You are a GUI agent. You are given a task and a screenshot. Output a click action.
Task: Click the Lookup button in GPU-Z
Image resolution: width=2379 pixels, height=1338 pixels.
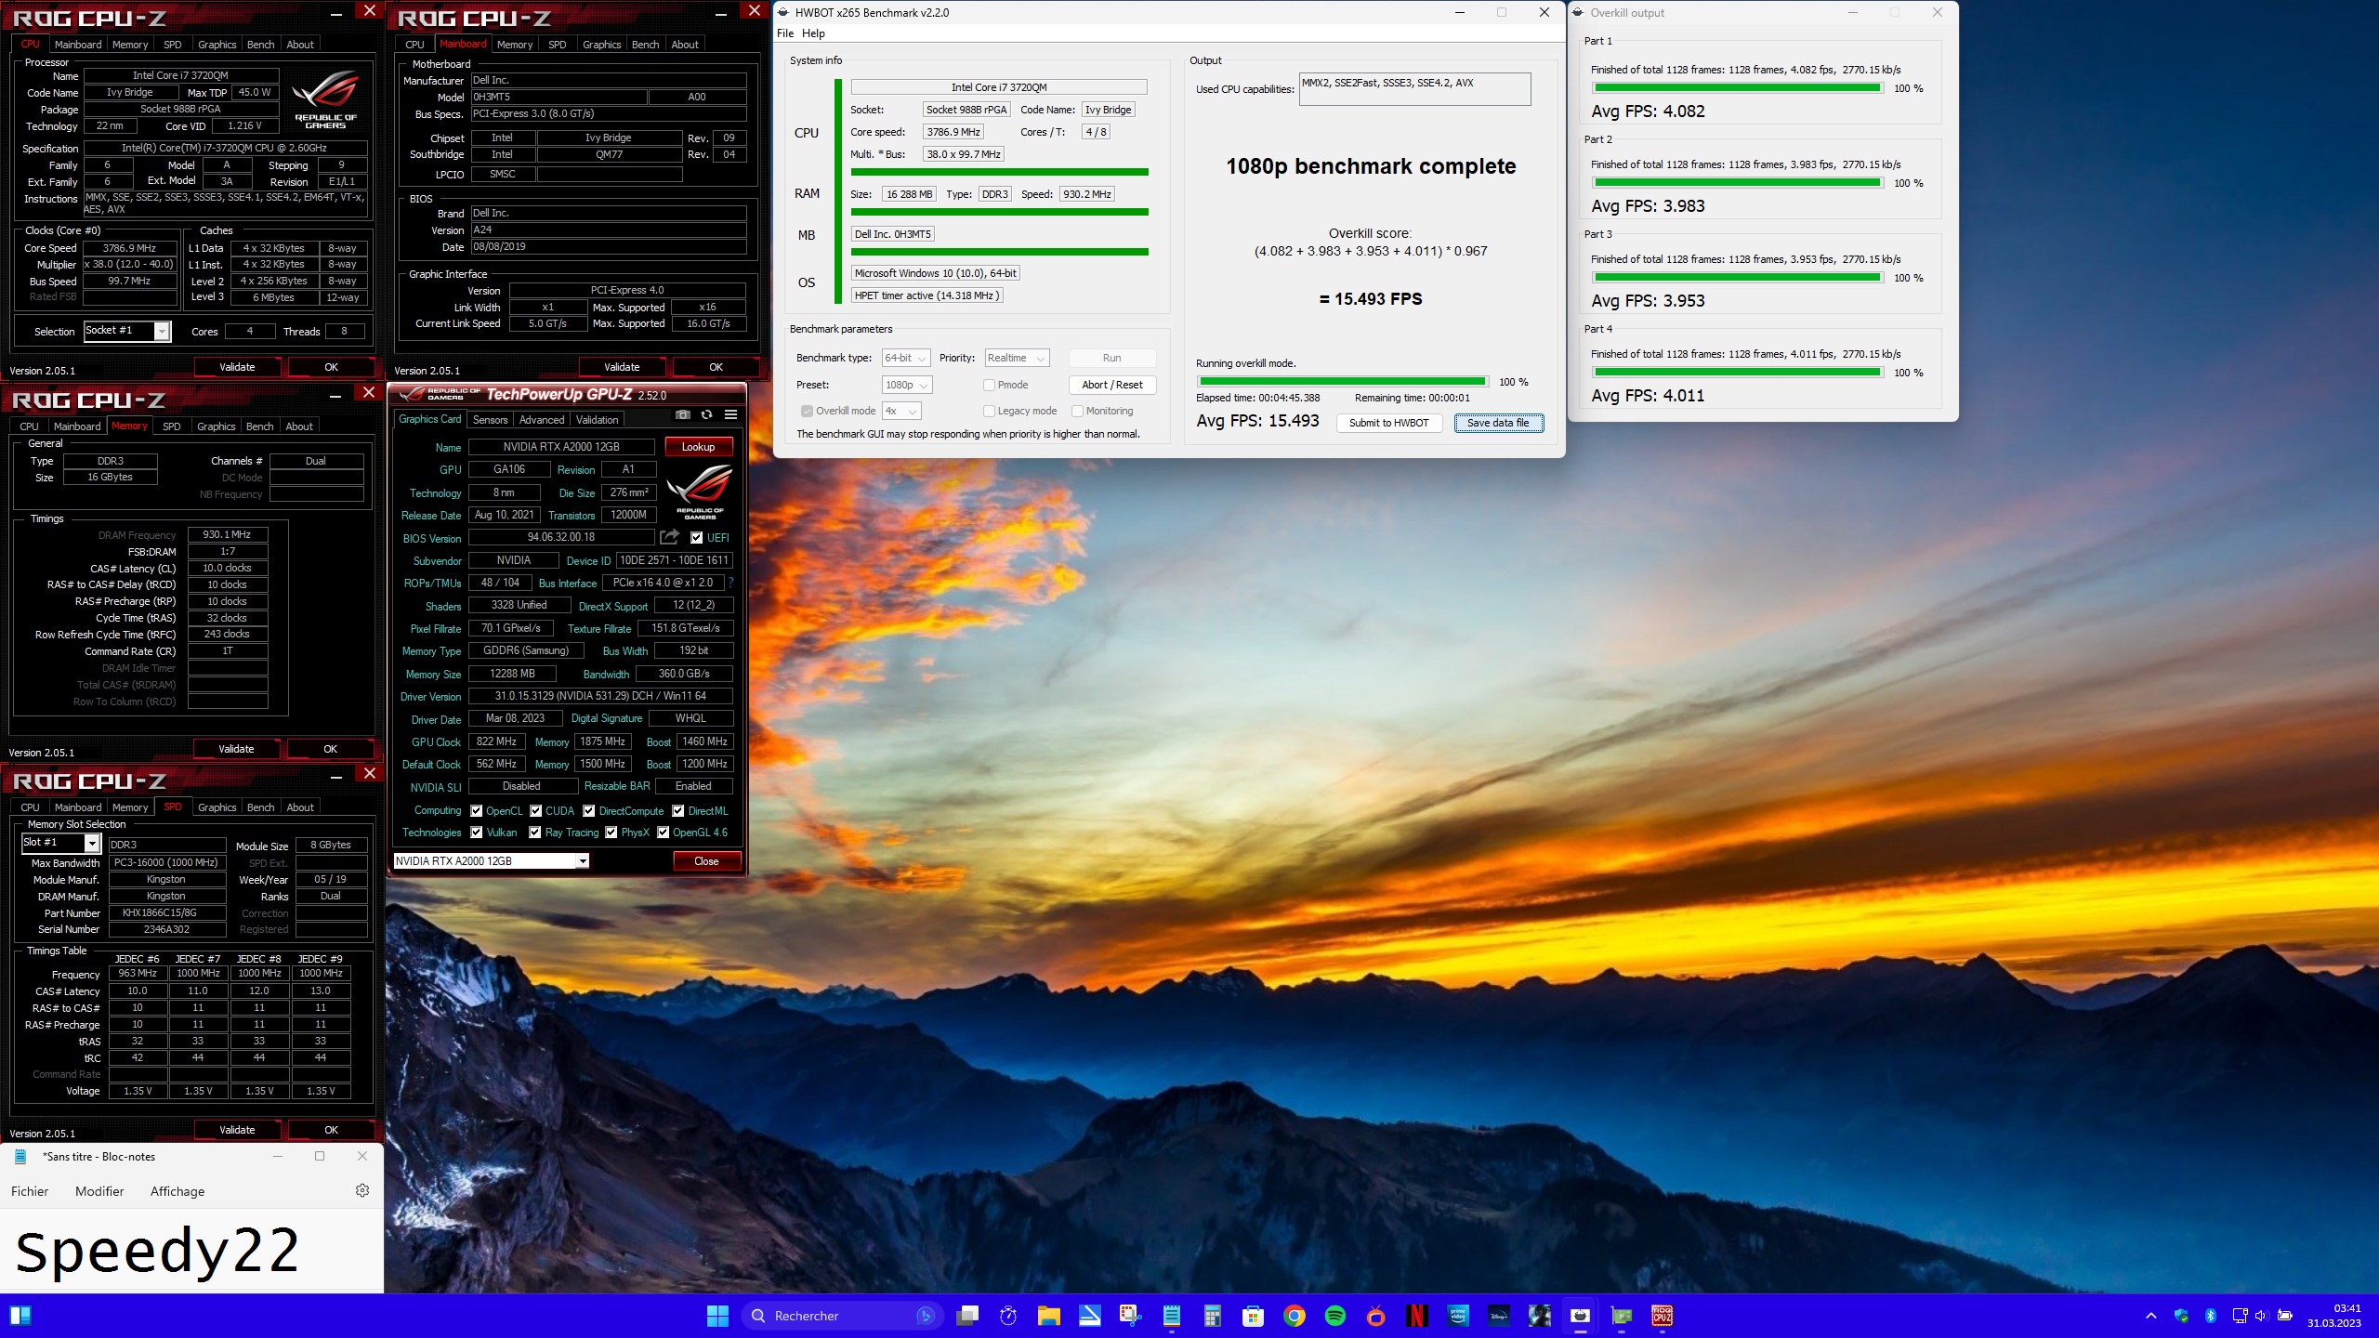tap(699, 447)
